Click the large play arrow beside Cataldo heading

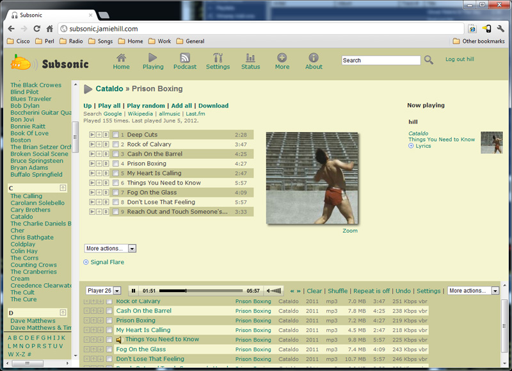tap(88, 89)
